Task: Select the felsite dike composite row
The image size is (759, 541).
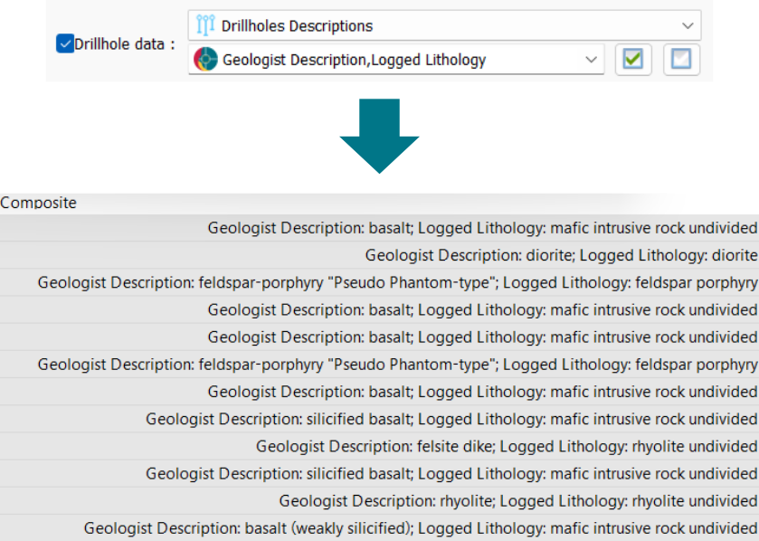Action: (x=506, y=446)
